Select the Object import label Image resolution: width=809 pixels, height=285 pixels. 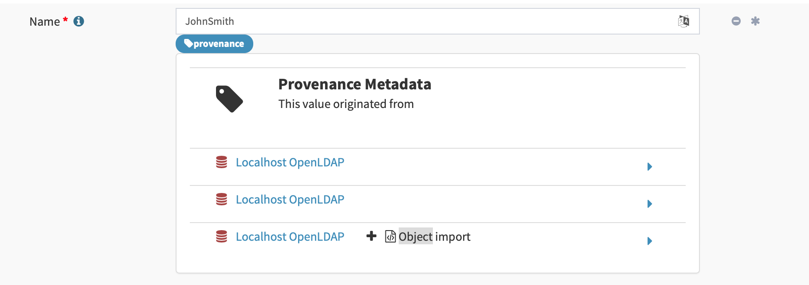click(434, 236)
